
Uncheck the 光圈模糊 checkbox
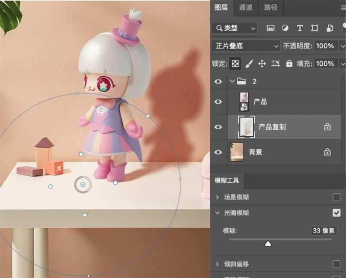(336, 213)
